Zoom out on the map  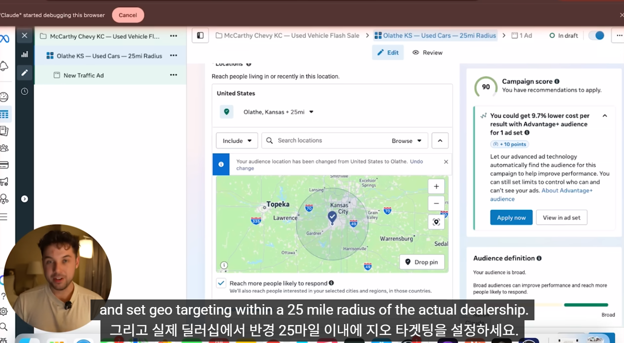[436, 203]
